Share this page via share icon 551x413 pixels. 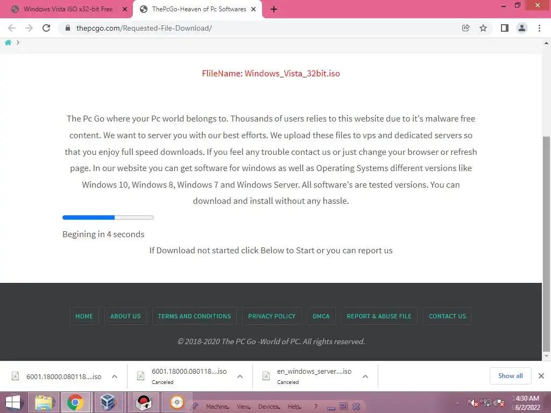[466, 28]
